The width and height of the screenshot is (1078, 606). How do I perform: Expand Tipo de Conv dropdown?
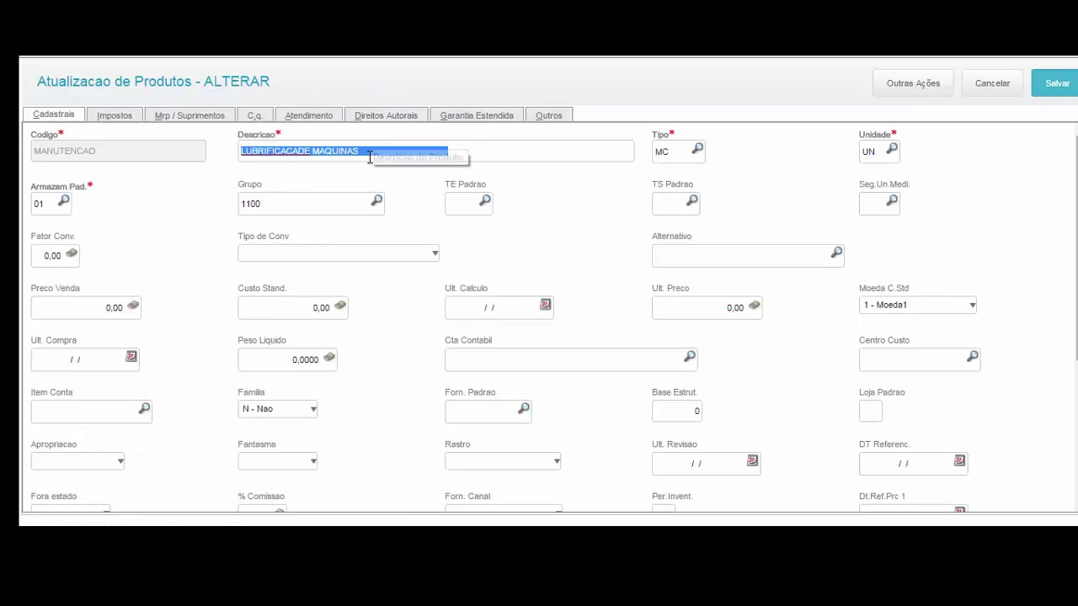click(435, 253)
